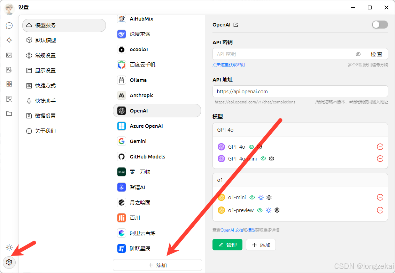Open settings gear for o1-preview
The height and width of the screenshot is (273, 395).
[x=277, y=210]
